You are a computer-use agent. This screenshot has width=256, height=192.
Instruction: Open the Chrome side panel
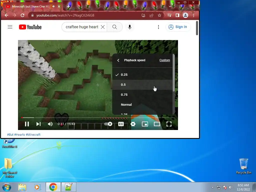(x=177, y=15)
